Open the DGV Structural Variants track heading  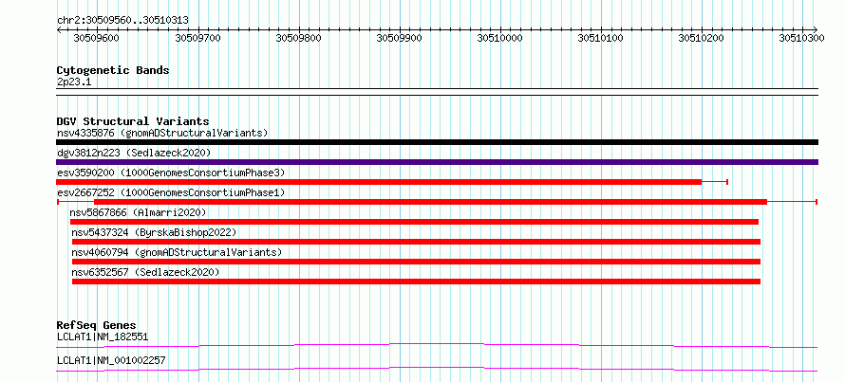point(132,121)
